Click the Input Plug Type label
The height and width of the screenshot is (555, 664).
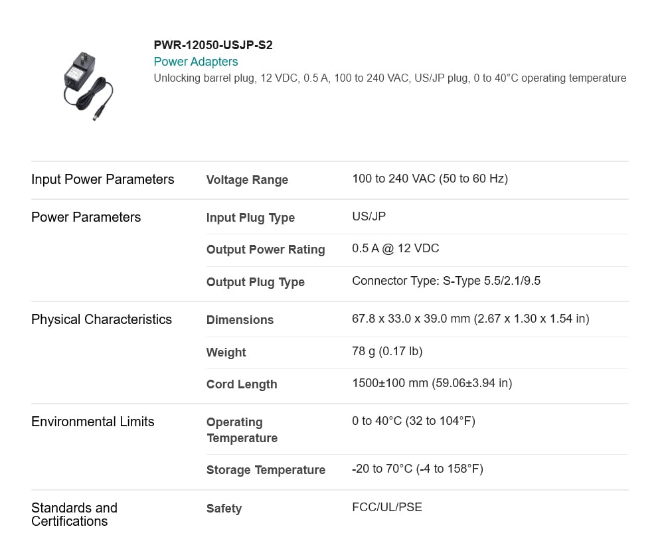click(x=250, y=218)
